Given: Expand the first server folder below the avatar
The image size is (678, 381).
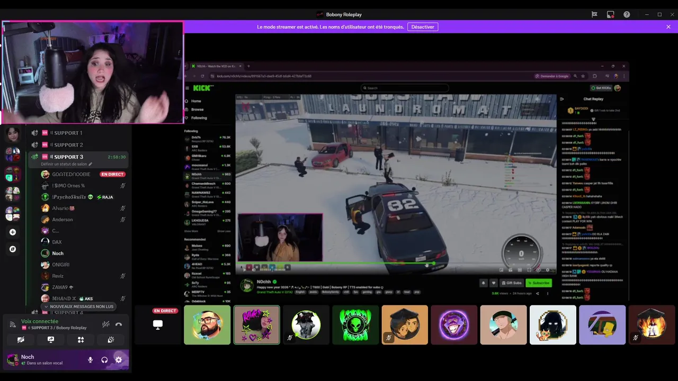Looking at the screenshot, I should point(13,155).
